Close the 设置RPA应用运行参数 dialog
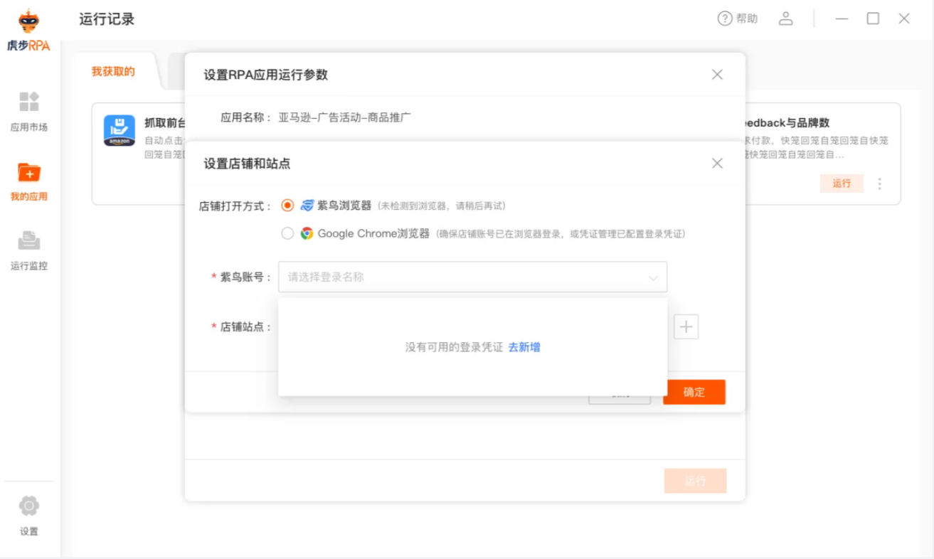This screenshot has height=559, width=934. tap(717, 75)
